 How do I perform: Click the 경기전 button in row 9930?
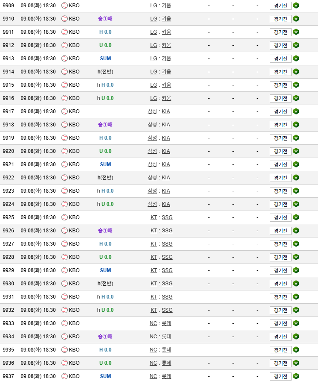280,284
